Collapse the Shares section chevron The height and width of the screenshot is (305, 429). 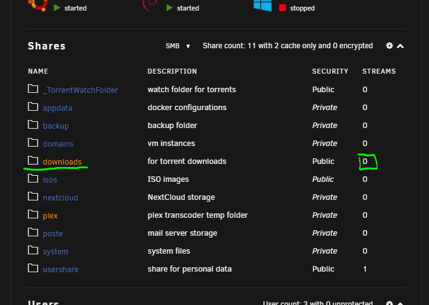[401, 46]
